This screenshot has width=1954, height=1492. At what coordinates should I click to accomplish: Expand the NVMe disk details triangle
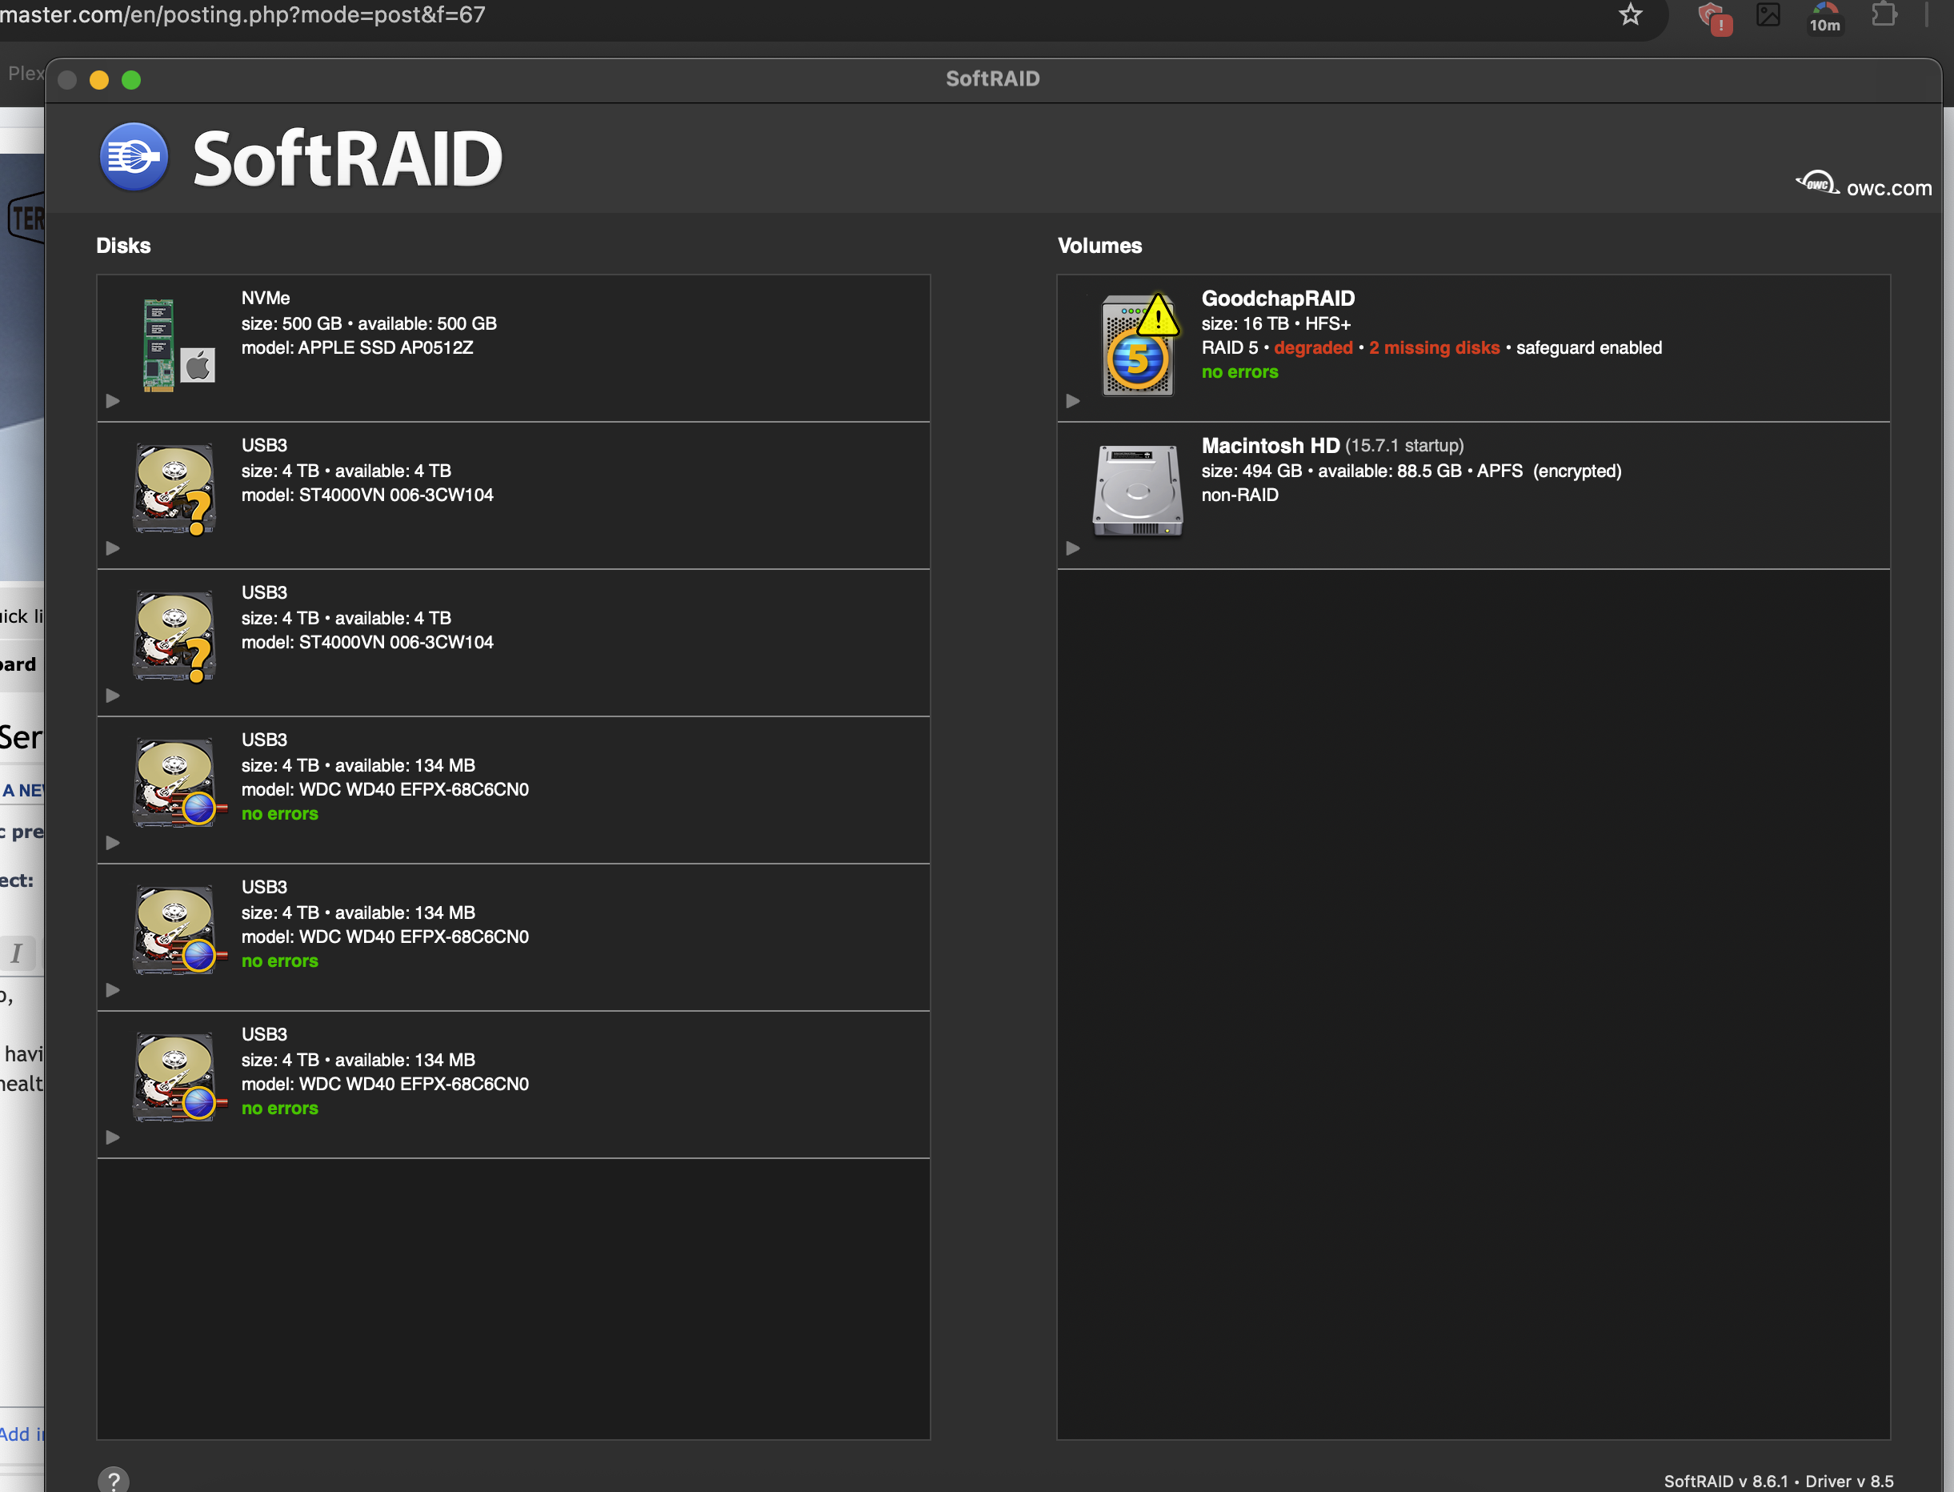[113, 402]
